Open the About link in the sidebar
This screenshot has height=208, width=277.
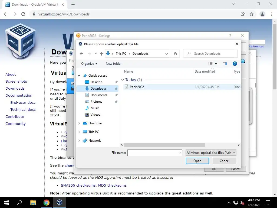pos(11,74)
